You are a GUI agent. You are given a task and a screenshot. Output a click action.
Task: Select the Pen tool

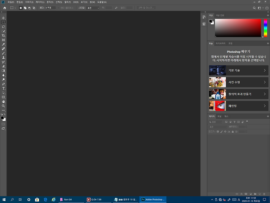[x=3, y=84]
